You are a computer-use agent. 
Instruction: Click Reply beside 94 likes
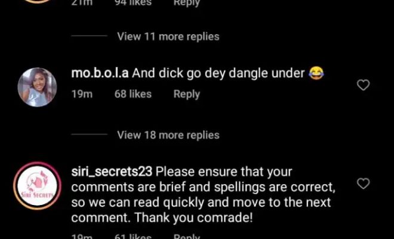186,3
